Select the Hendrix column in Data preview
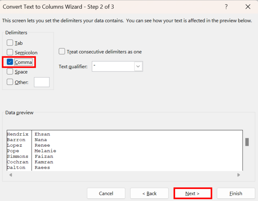The width and height of the screenshot is (258, 201). pyautogui.click(x=18, y=134)
